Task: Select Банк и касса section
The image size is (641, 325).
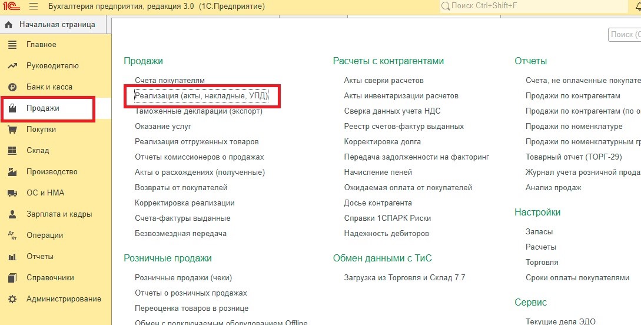Action: (49, 87)
